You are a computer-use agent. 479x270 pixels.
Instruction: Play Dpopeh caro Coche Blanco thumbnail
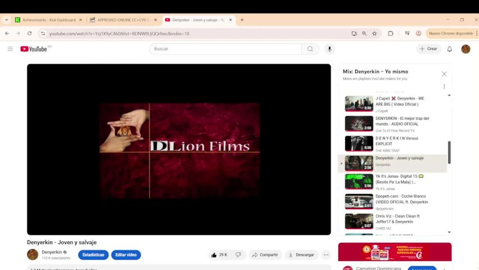tap(359, 201)
